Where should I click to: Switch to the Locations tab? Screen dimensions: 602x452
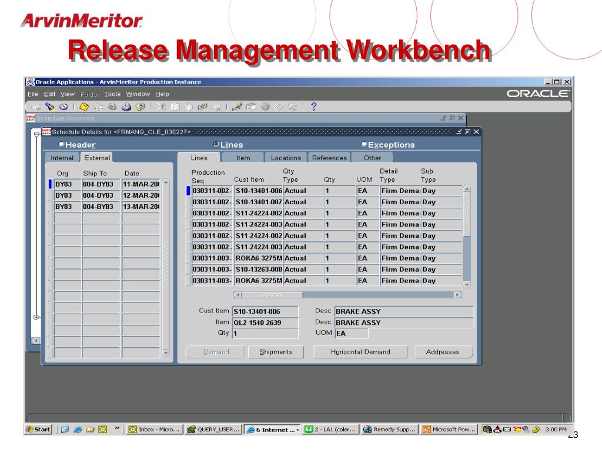point(286,158)
